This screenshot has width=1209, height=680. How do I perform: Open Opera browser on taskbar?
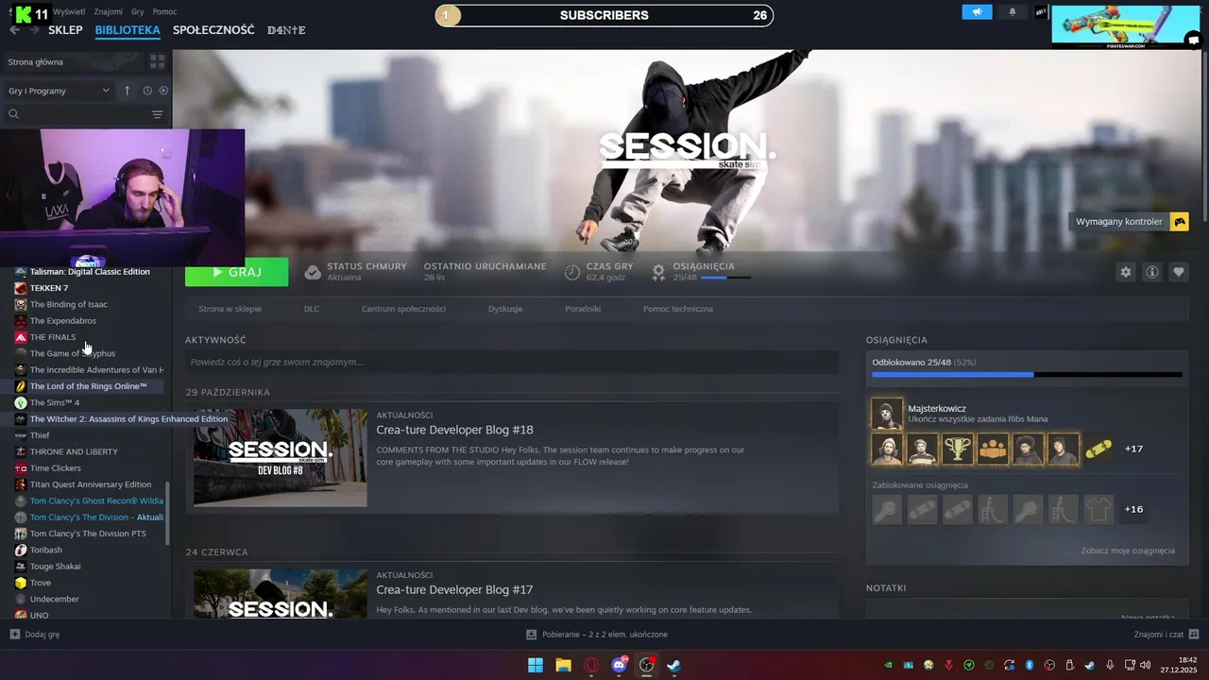(x=591, y=665)
